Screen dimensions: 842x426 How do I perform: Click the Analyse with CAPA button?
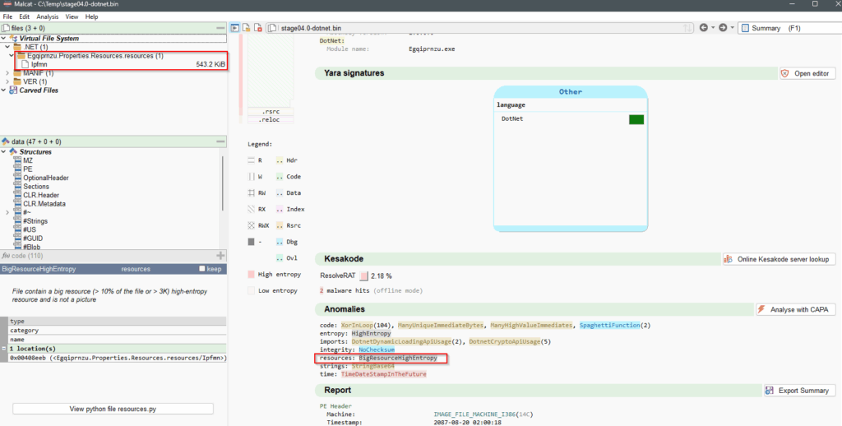(x=796, y=309)
